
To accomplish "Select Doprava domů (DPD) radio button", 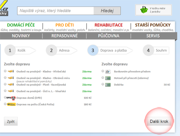I will pos(5,97).
